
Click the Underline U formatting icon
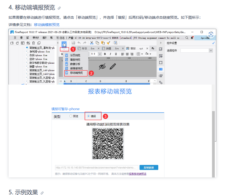tap(116, 54)
